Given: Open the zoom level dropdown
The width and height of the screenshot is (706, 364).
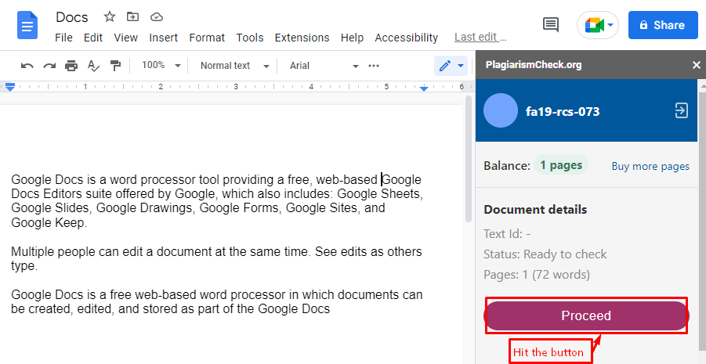Looking at the screenshot, I should pos(161,65).
